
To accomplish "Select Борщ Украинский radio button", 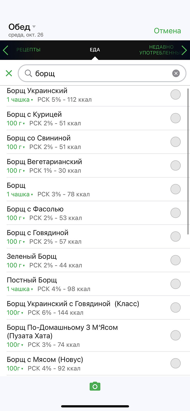I will pyautogui.click(x=176, y=95).
